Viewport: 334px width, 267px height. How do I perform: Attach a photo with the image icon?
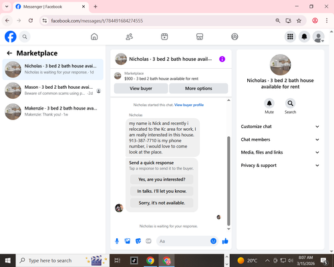128,241
